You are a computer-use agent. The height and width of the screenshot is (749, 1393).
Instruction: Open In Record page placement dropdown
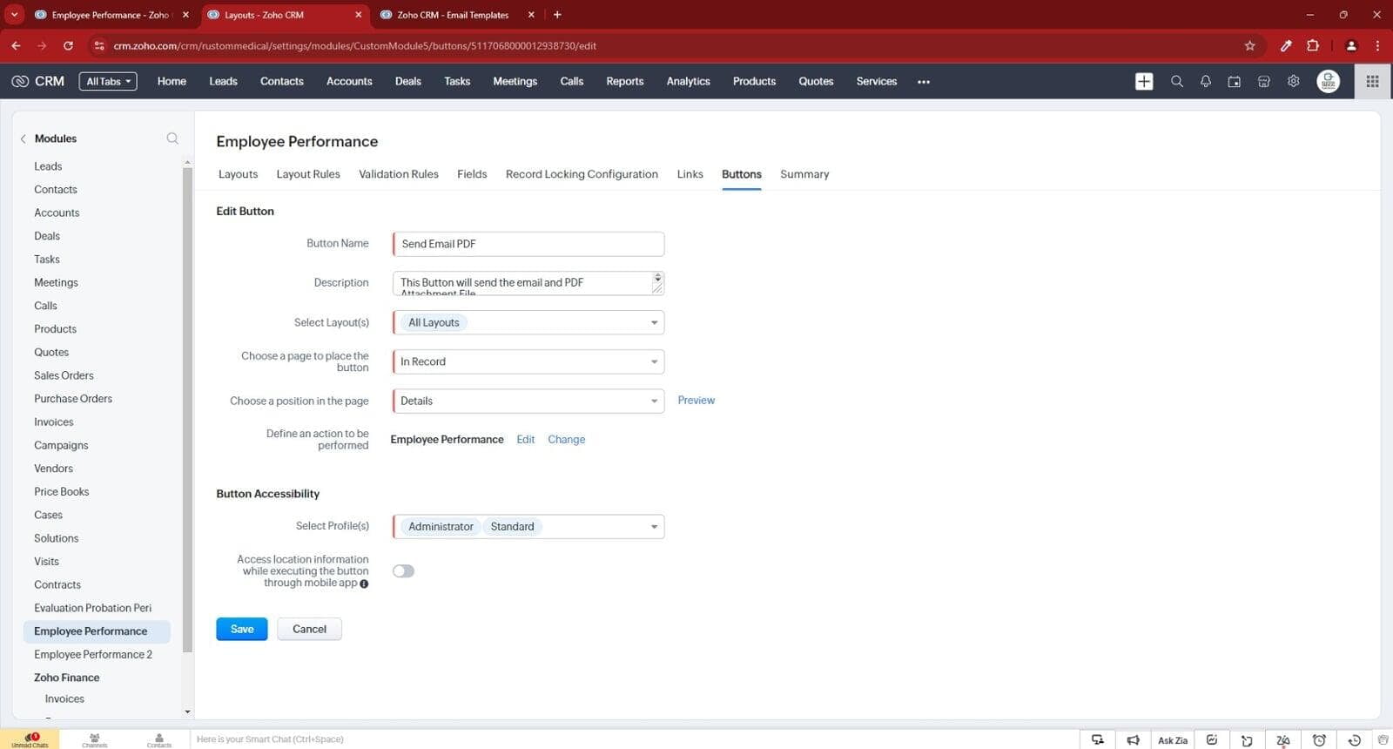(x=528, y=361)
